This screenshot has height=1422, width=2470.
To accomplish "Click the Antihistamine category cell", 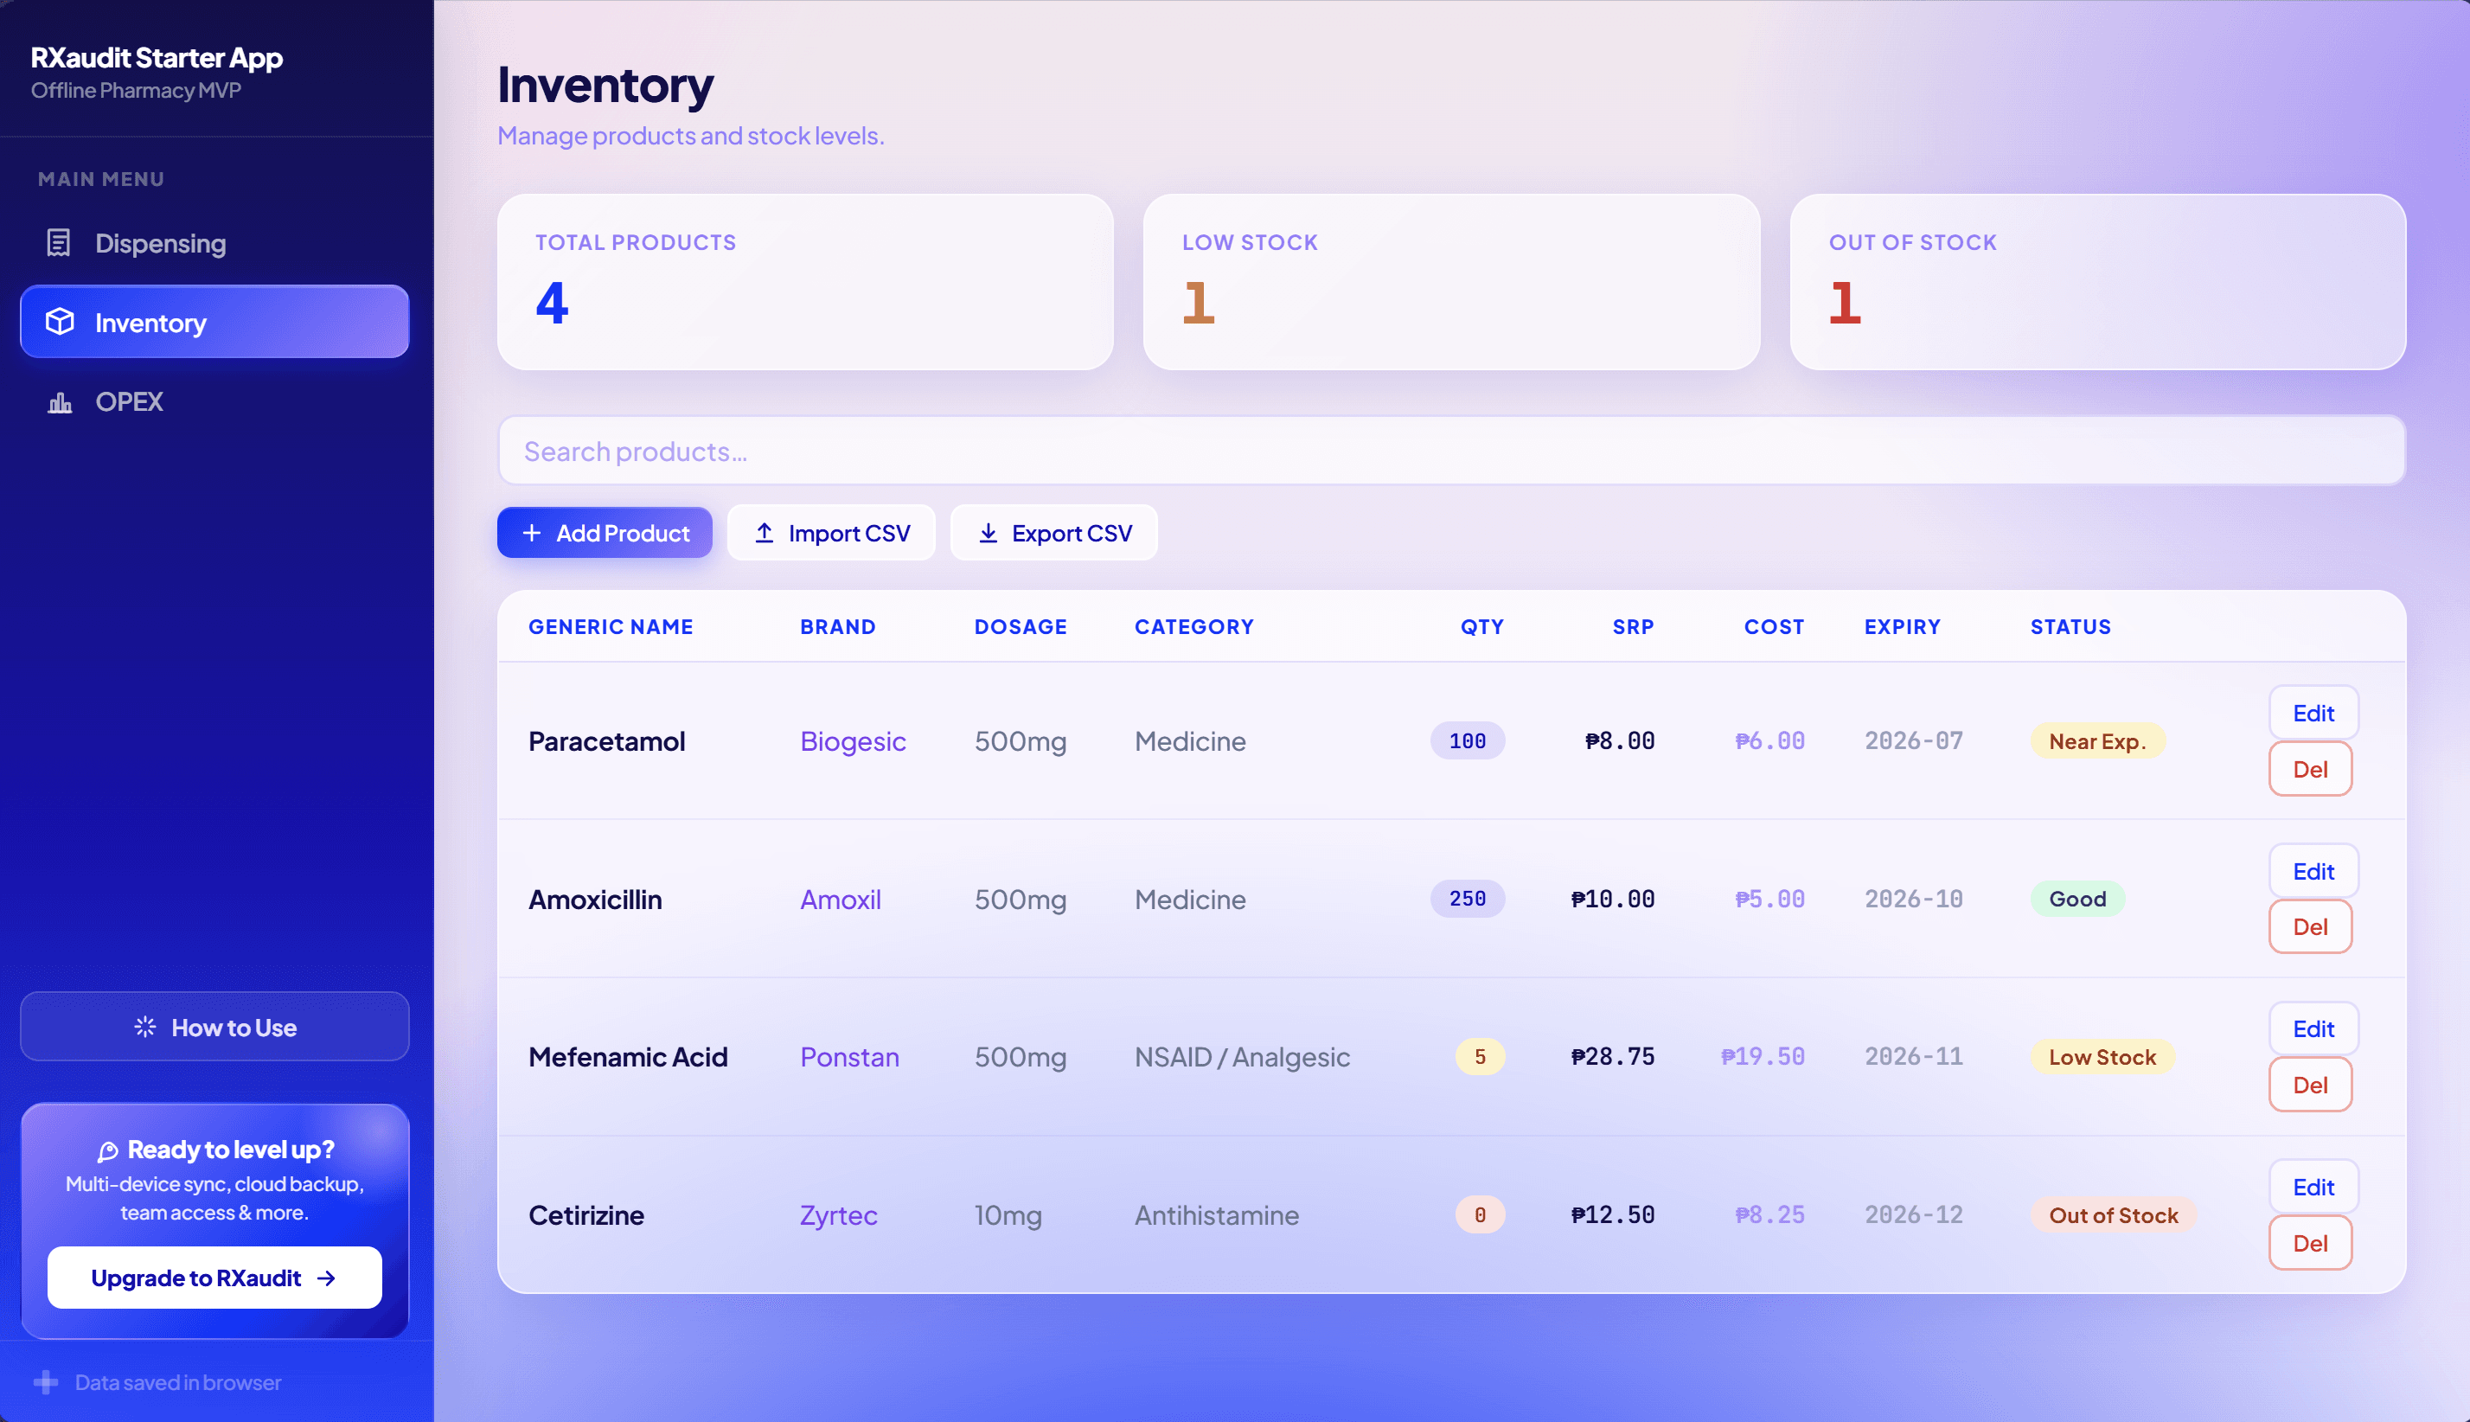I will [1217, 1216].
